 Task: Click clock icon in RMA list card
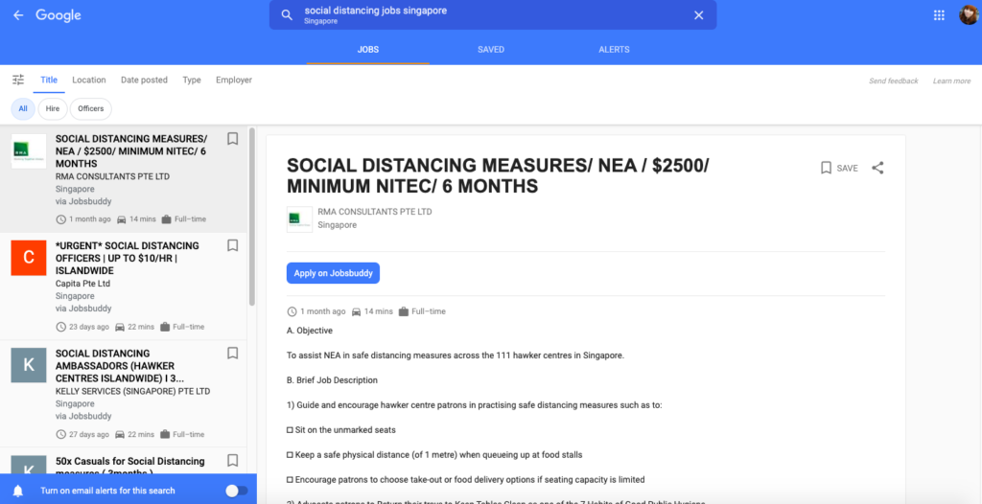[60, 219]
